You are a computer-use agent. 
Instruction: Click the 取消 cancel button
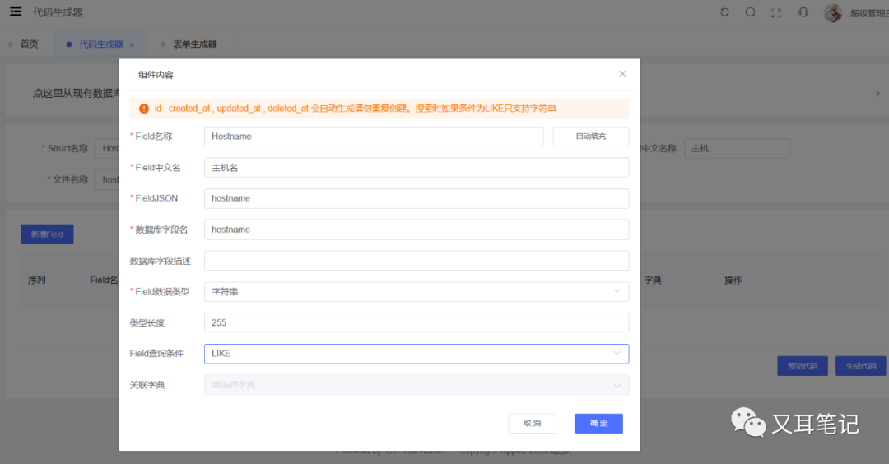point(532,423)
